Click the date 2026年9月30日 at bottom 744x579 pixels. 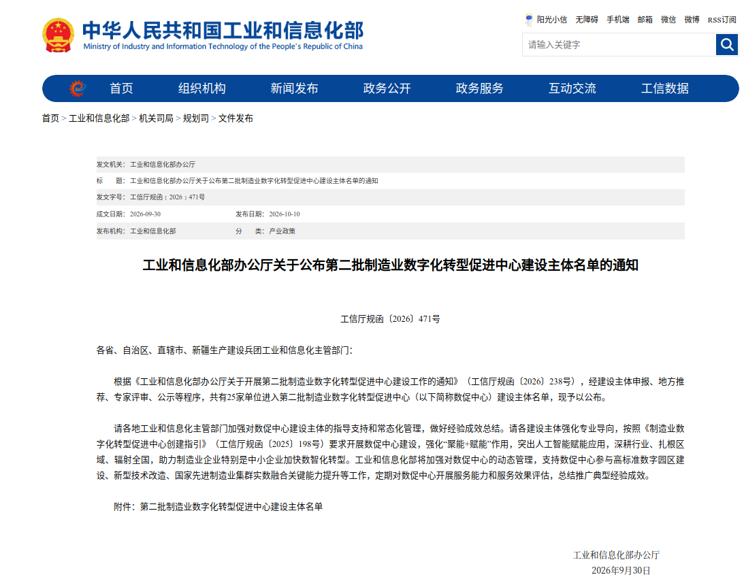click(621, 570)
